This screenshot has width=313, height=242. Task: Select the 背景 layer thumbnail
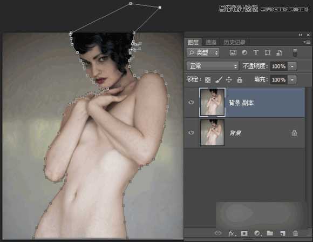click(x=212, y=132)
